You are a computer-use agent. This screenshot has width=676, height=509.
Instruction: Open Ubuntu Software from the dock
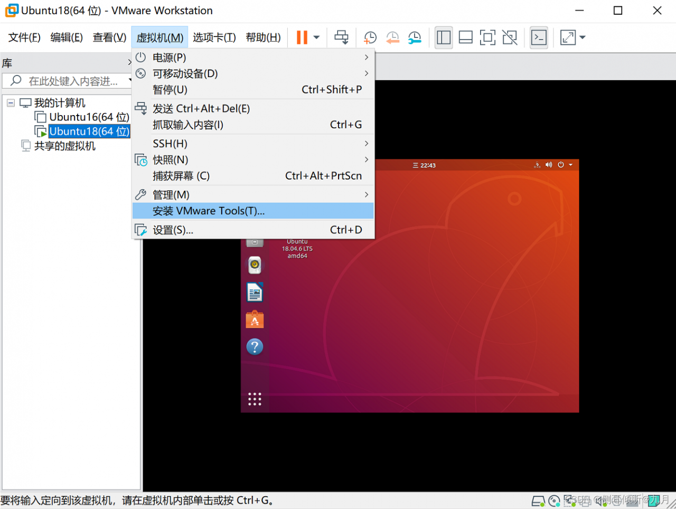[255, 319]
